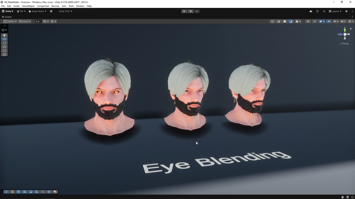
Task: Select unlit shaded sphere draw mode
Action: pos(285,21)
